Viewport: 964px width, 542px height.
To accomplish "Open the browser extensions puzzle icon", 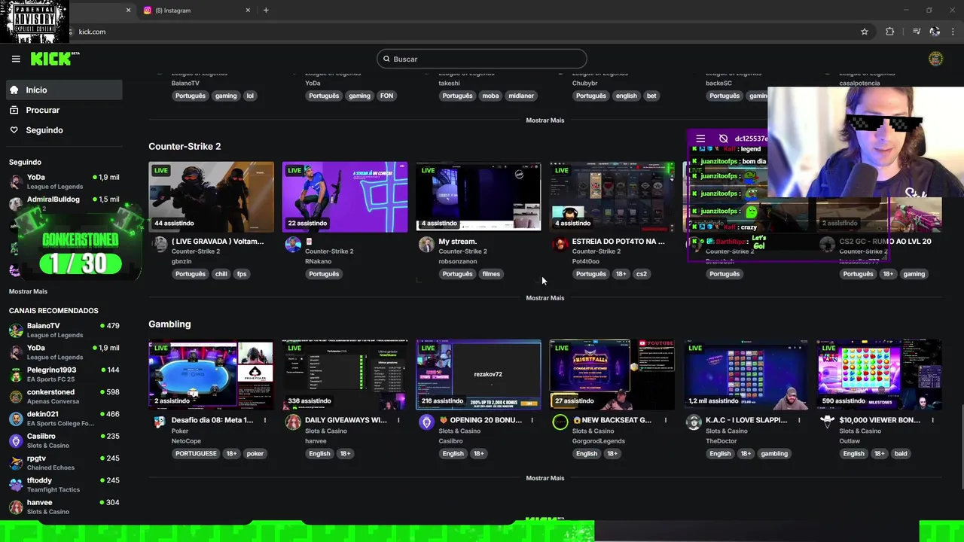I will [890, 32].
